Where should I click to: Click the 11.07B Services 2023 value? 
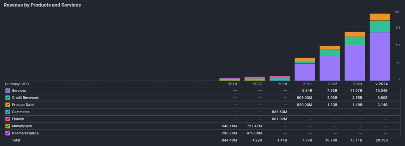(356, 91)
